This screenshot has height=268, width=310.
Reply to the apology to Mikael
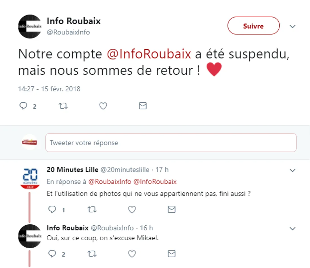(52, 254)
